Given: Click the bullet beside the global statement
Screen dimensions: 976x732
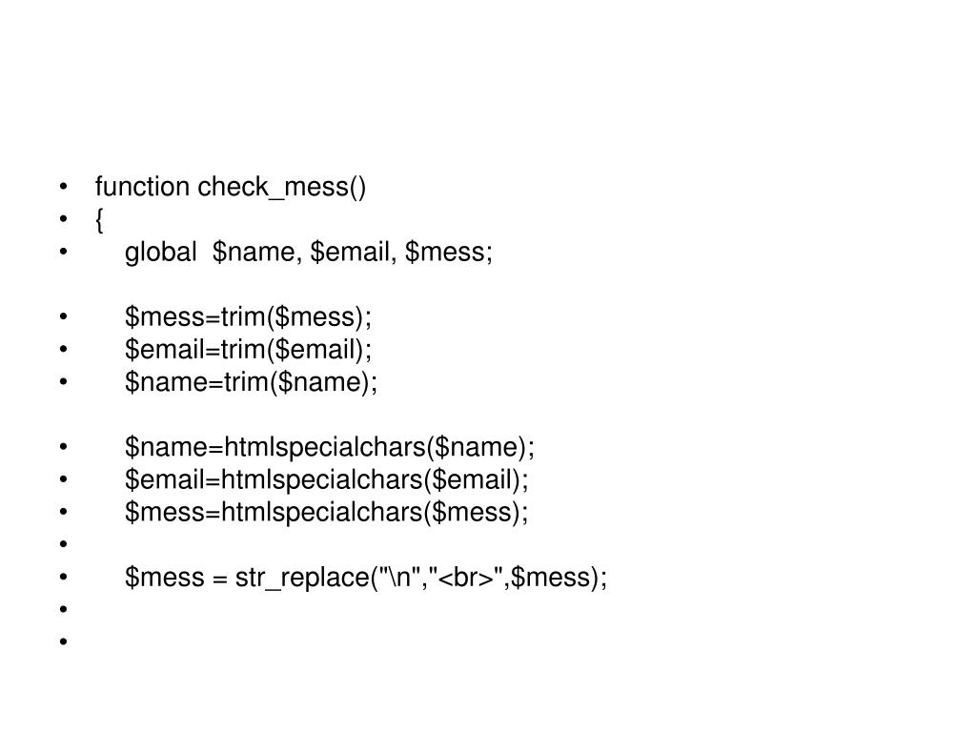Looking at the screenshot, I should 64,252.
